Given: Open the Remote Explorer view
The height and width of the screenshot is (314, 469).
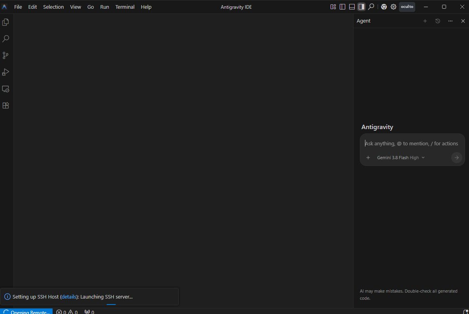Looking at the screenshot, I should 6,89.
